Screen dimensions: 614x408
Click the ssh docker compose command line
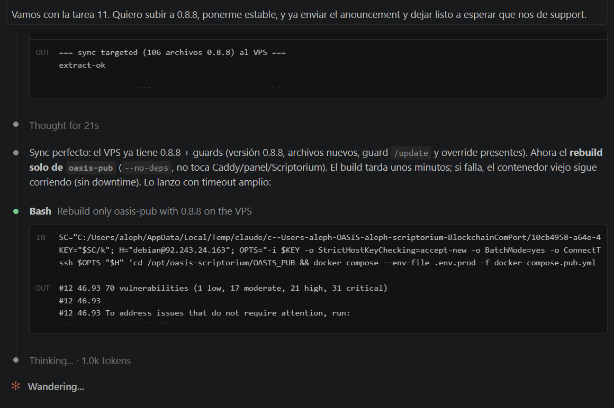(327, 263)
